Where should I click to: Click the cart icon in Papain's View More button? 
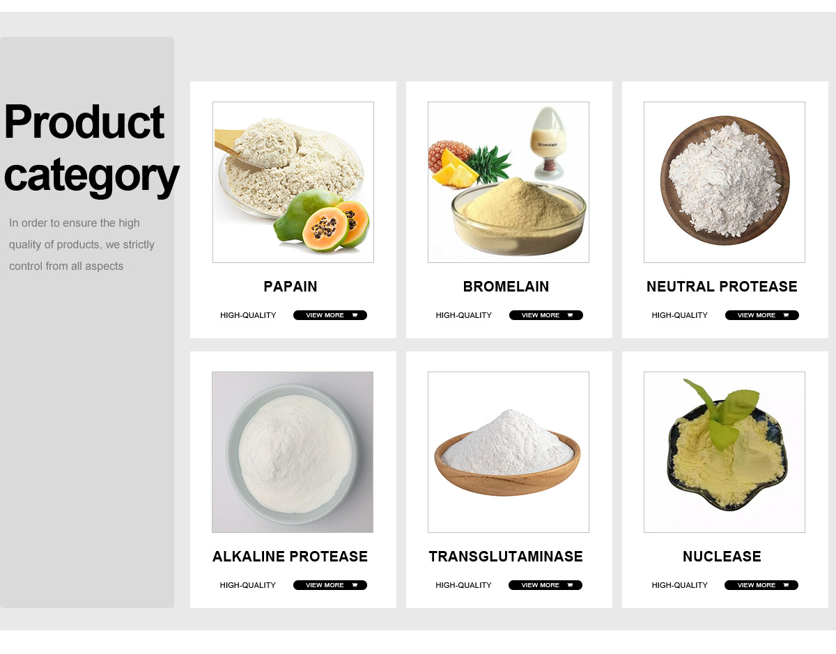(x=355, y=315)
